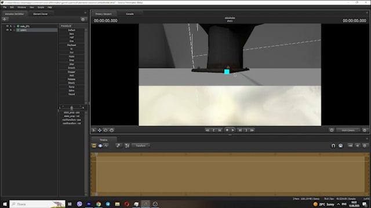Open viewport gear settings icon
This screenshot has height=208, width=371.
[x=365, y=130]
